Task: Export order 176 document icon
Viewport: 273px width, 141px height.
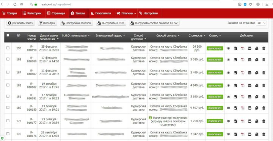Action: [x=235, y=134]
